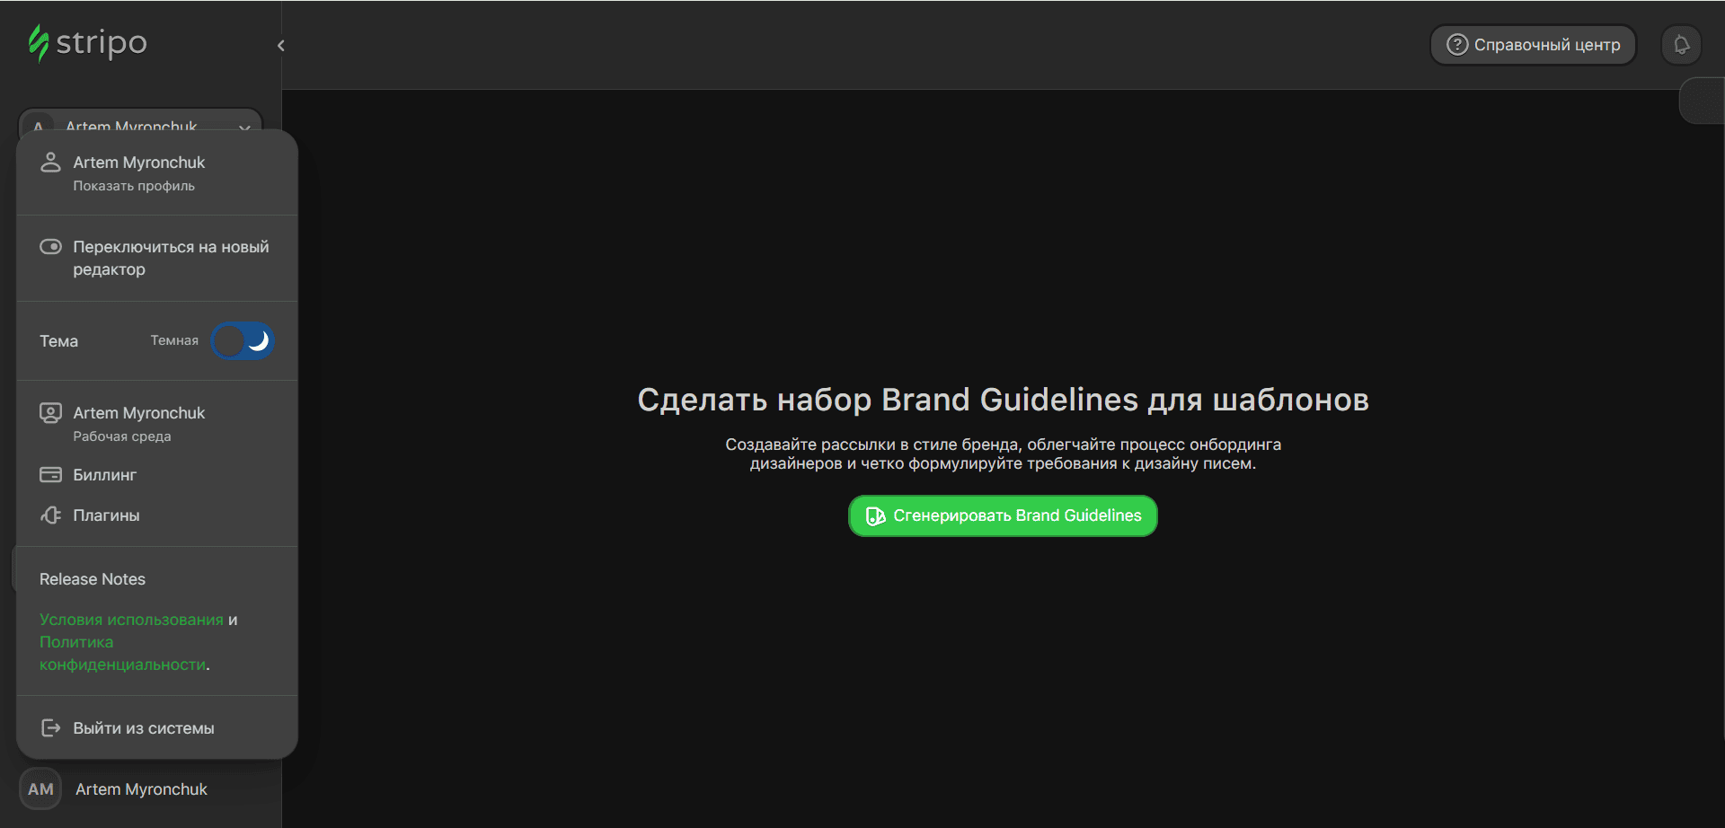Open the Условия использования link
The width and height of the screenshot is (1725, 828).
point(131,620)
